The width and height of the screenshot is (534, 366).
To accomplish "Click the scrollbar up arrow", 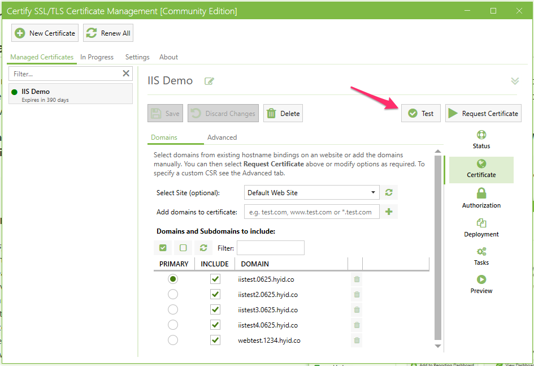I will pos(438,151).
